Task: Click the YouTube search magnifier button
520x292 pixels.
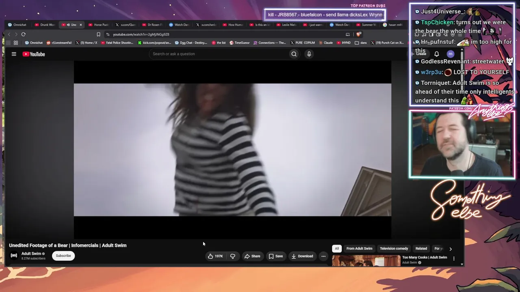Action: tap(294, 54)
